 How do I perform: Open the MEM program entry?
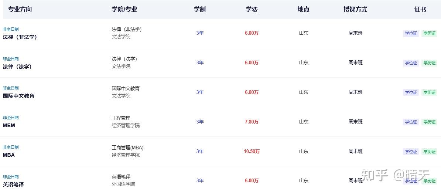click(x=9, y=125)
